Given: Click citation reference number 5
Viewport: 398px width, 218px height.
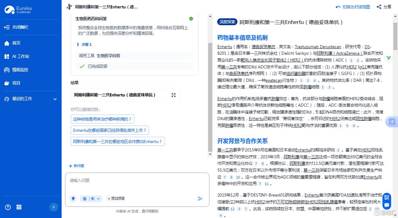Looking at the screenshot, I should 347,126.
